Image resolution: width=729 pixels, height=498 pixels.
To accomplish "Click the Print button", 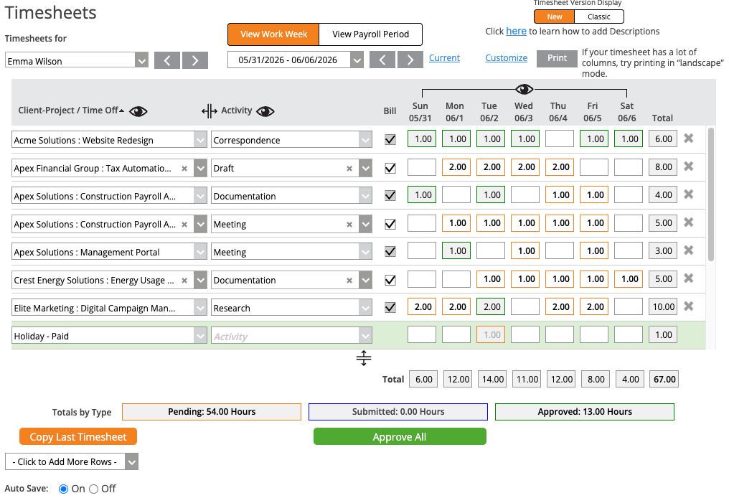I will pos(557,58).
